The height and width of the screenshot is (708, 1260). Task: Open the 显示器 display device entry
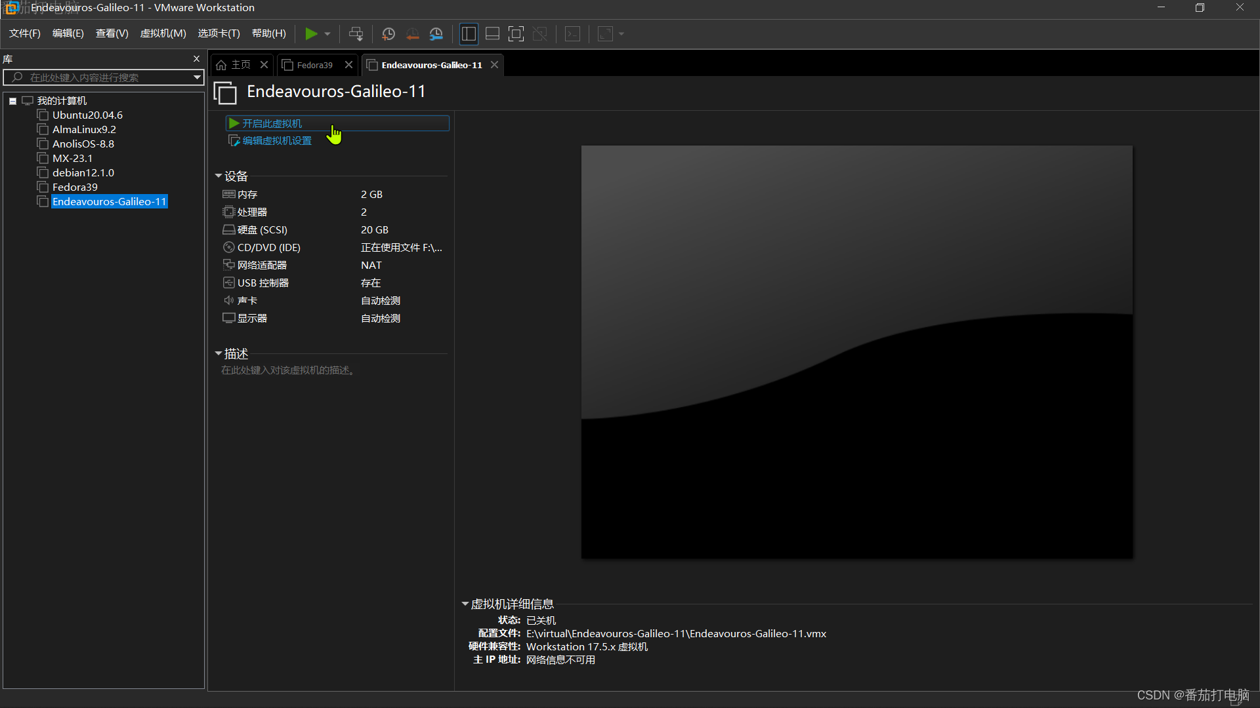(245, 319)
